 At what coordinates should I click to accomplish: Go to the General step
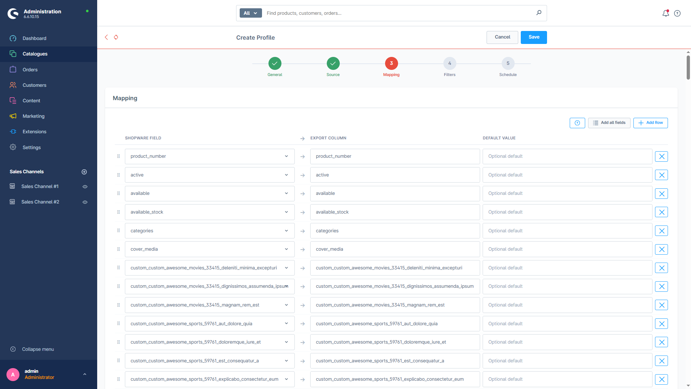(275, 63)
